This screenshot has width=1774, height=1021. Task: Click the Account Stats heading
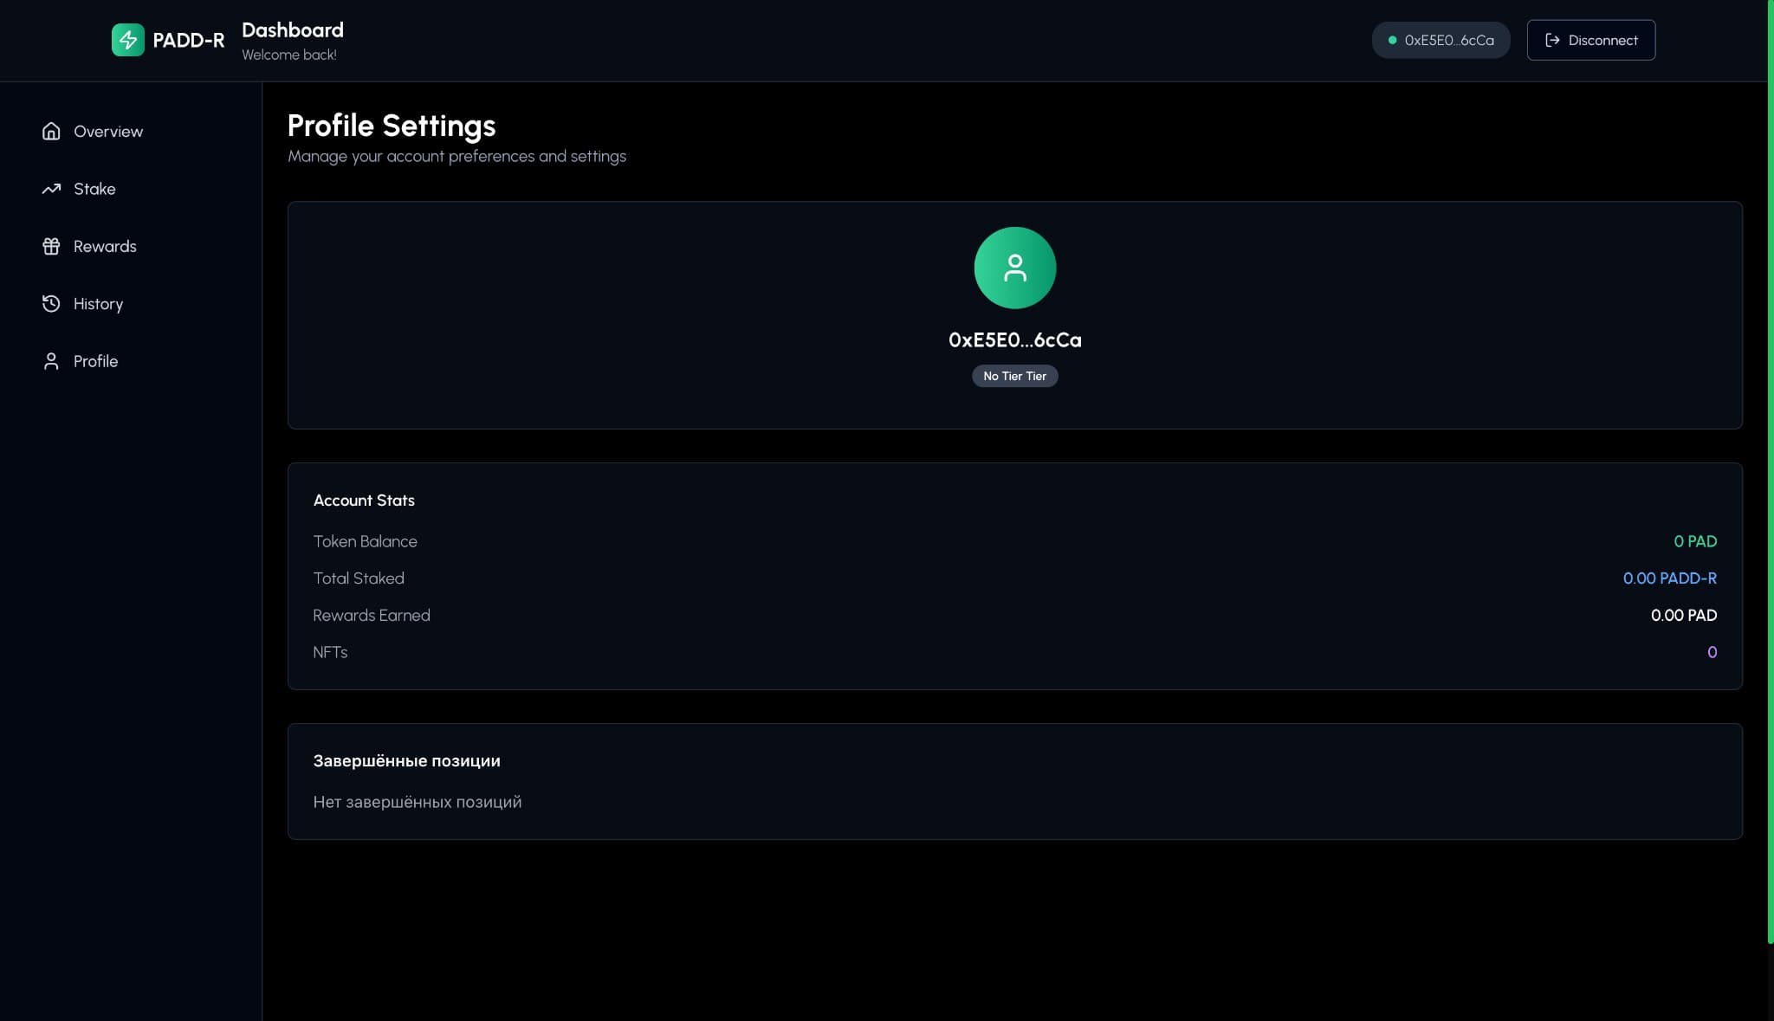pyautogui.click(x=365, y=500)
